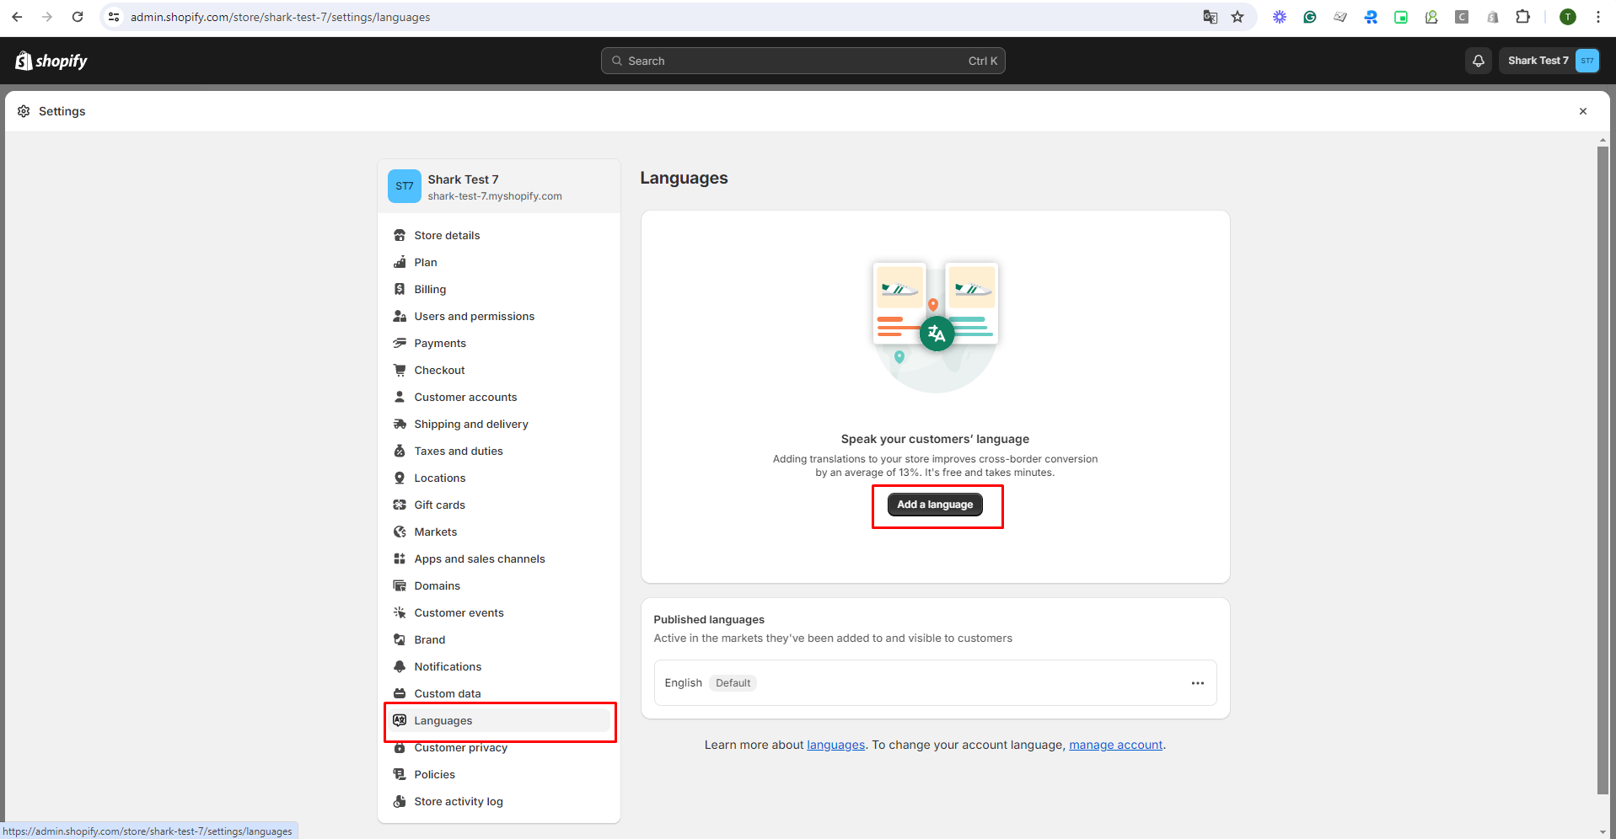The image size is (1616, 839).
Task: Open the Grammarly browser extension
Action: pyautogui.click(x=1309, y=17)
